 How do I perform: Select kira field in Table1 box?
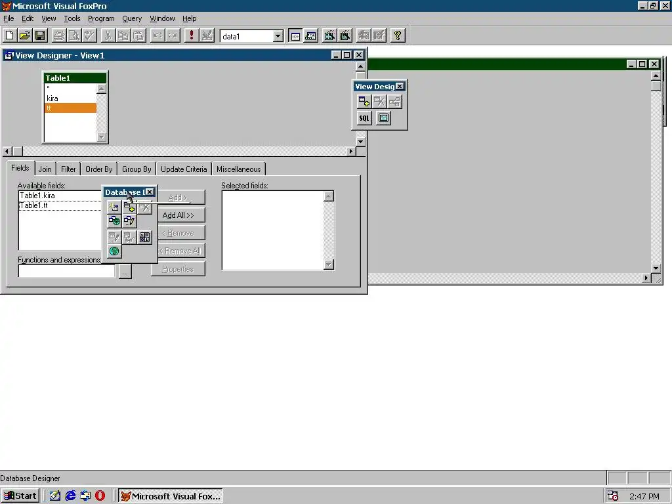[x=71, y=98]
